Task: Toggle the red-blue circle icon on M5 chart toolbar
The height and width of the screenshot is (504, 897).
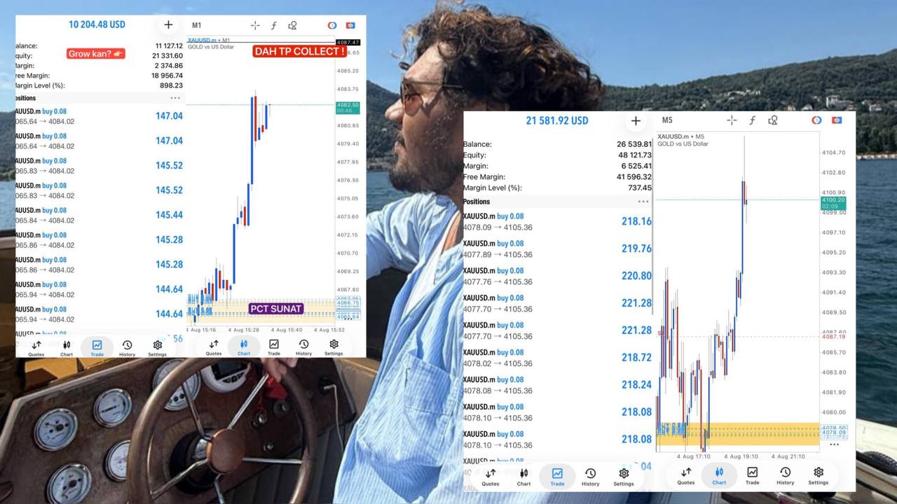Action: tap(816, 120)
